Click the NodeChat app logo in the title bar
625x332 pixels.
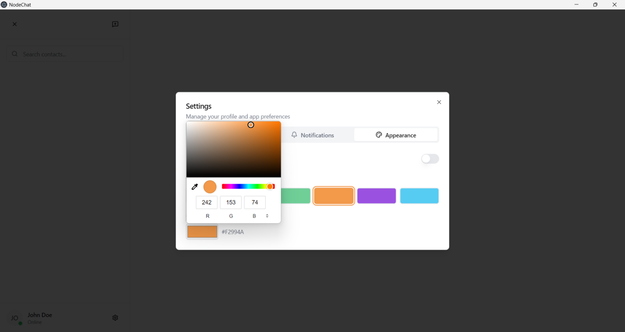[x=4, y=4]
